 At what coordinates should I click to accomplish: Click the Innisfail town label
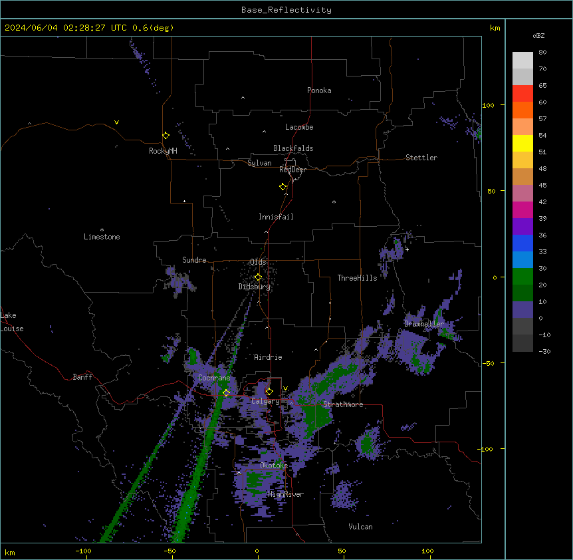[x=276, y=217]
